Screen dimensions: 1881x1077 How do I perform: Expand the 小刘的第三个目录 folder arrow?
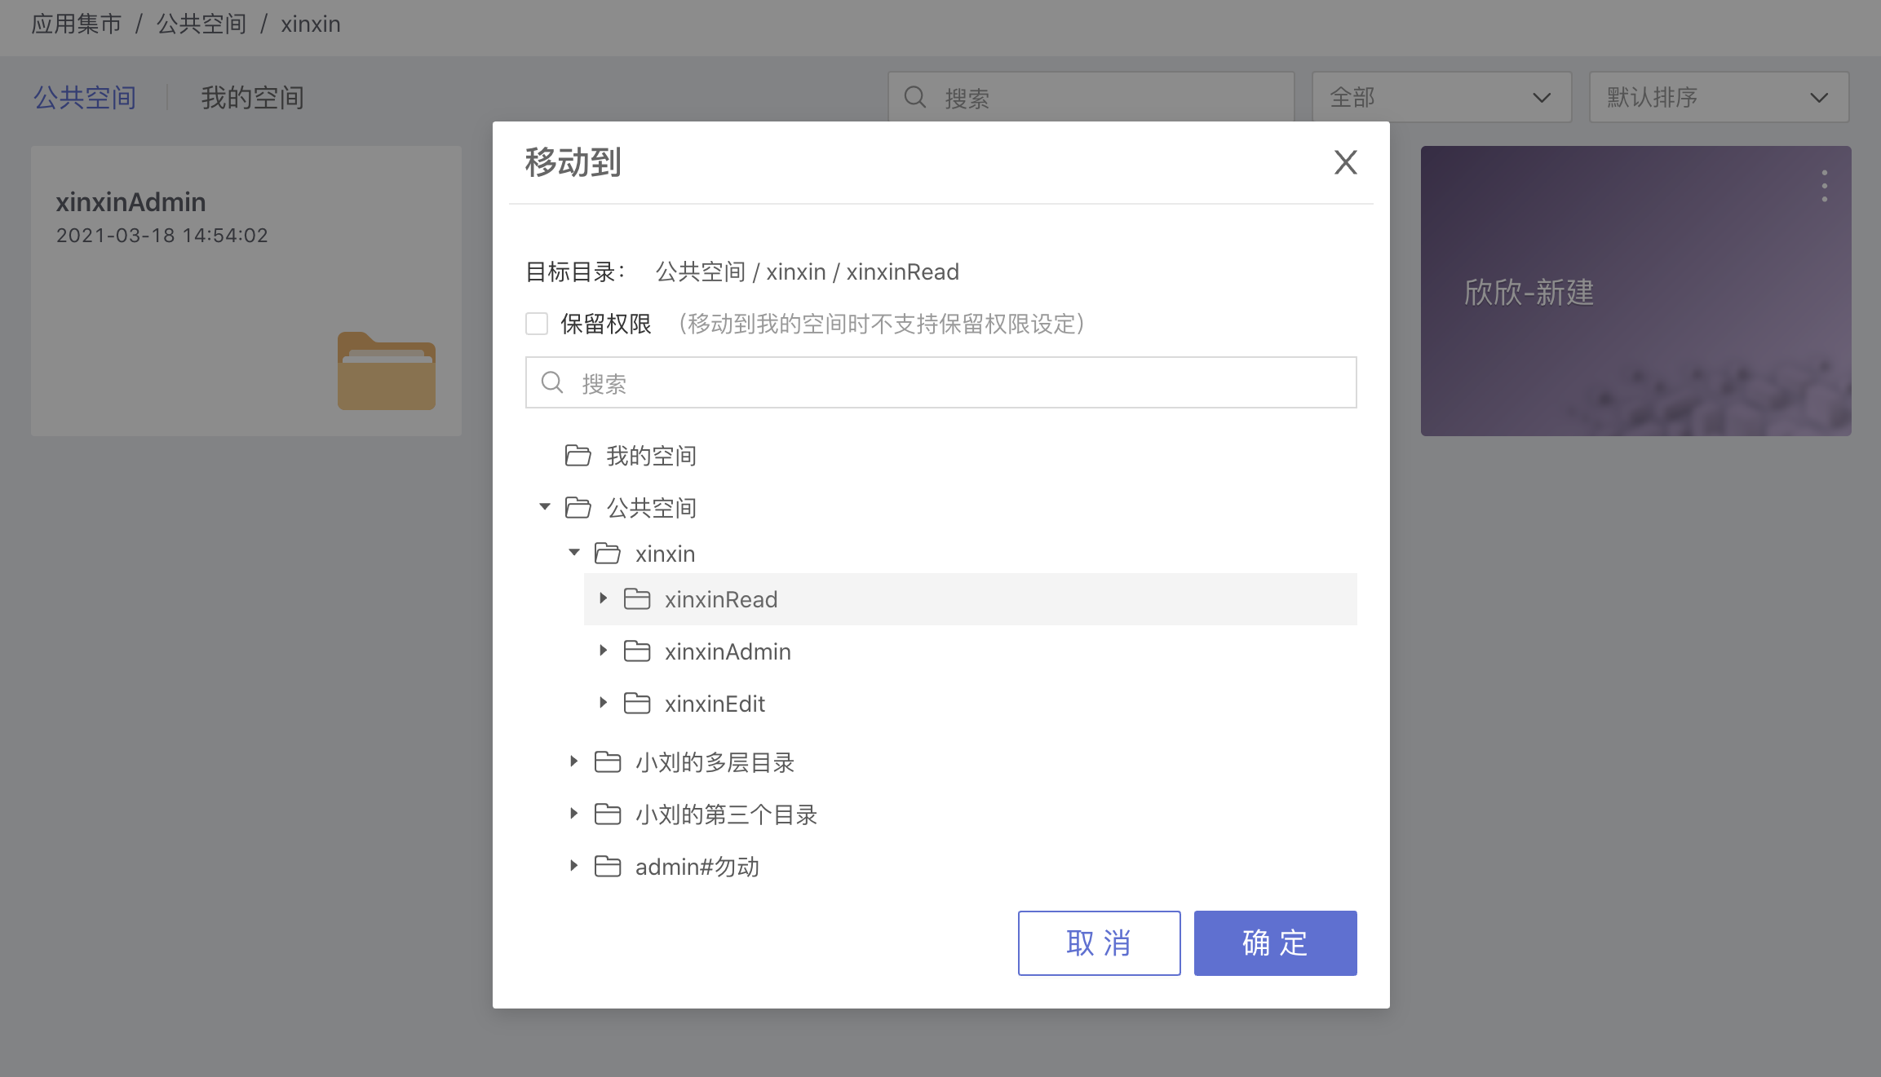pos(573,814)
